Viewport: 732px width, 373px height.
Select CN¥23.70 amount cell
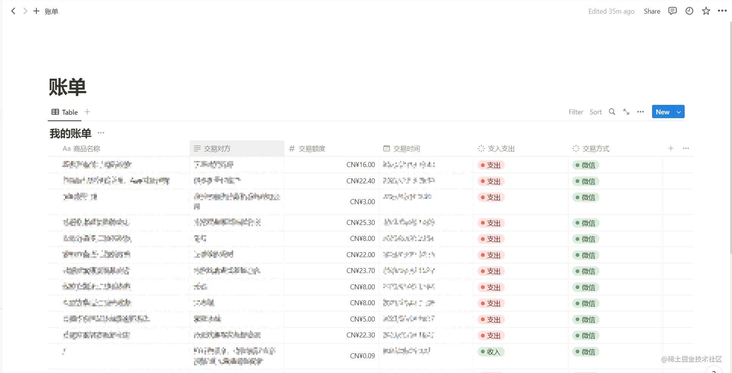331,271
